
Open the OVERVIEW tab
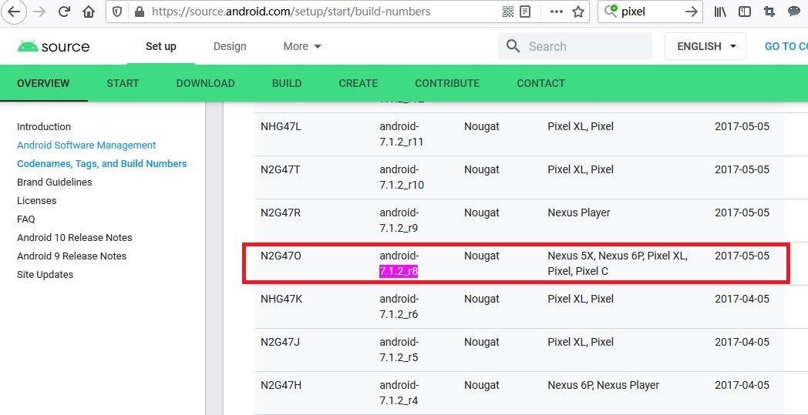43,83
